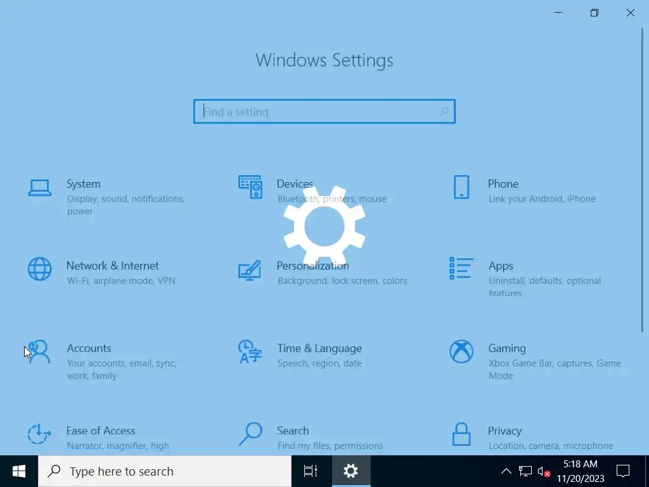Open the Network & Internet globe icon
This screenshot has width=649, height=487.
tap(40, 269)
